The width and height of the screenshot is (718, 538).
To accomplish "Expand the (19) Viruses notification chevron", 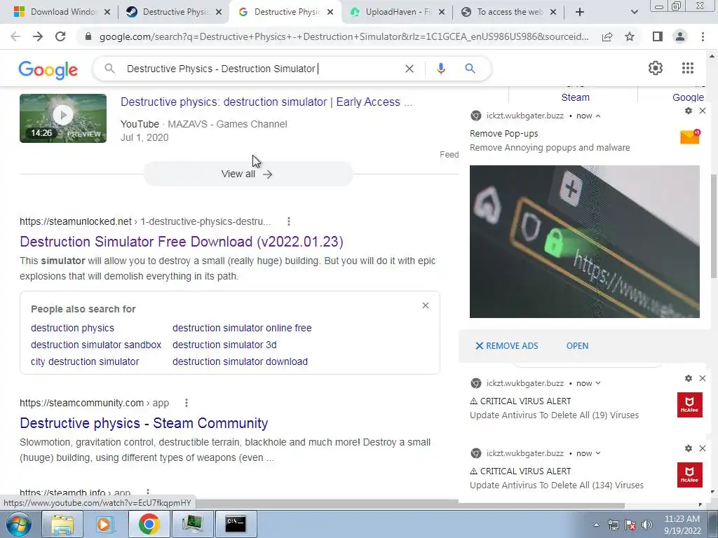I will (x=598, y=383).
